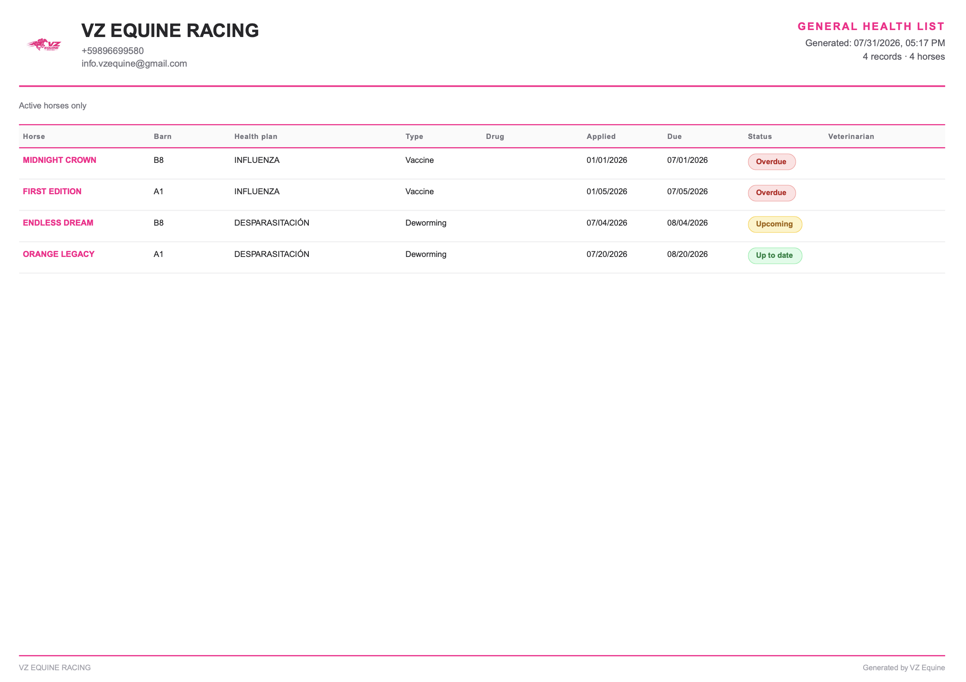Click the applied date 01/05/2026

(x=607, y=191)
